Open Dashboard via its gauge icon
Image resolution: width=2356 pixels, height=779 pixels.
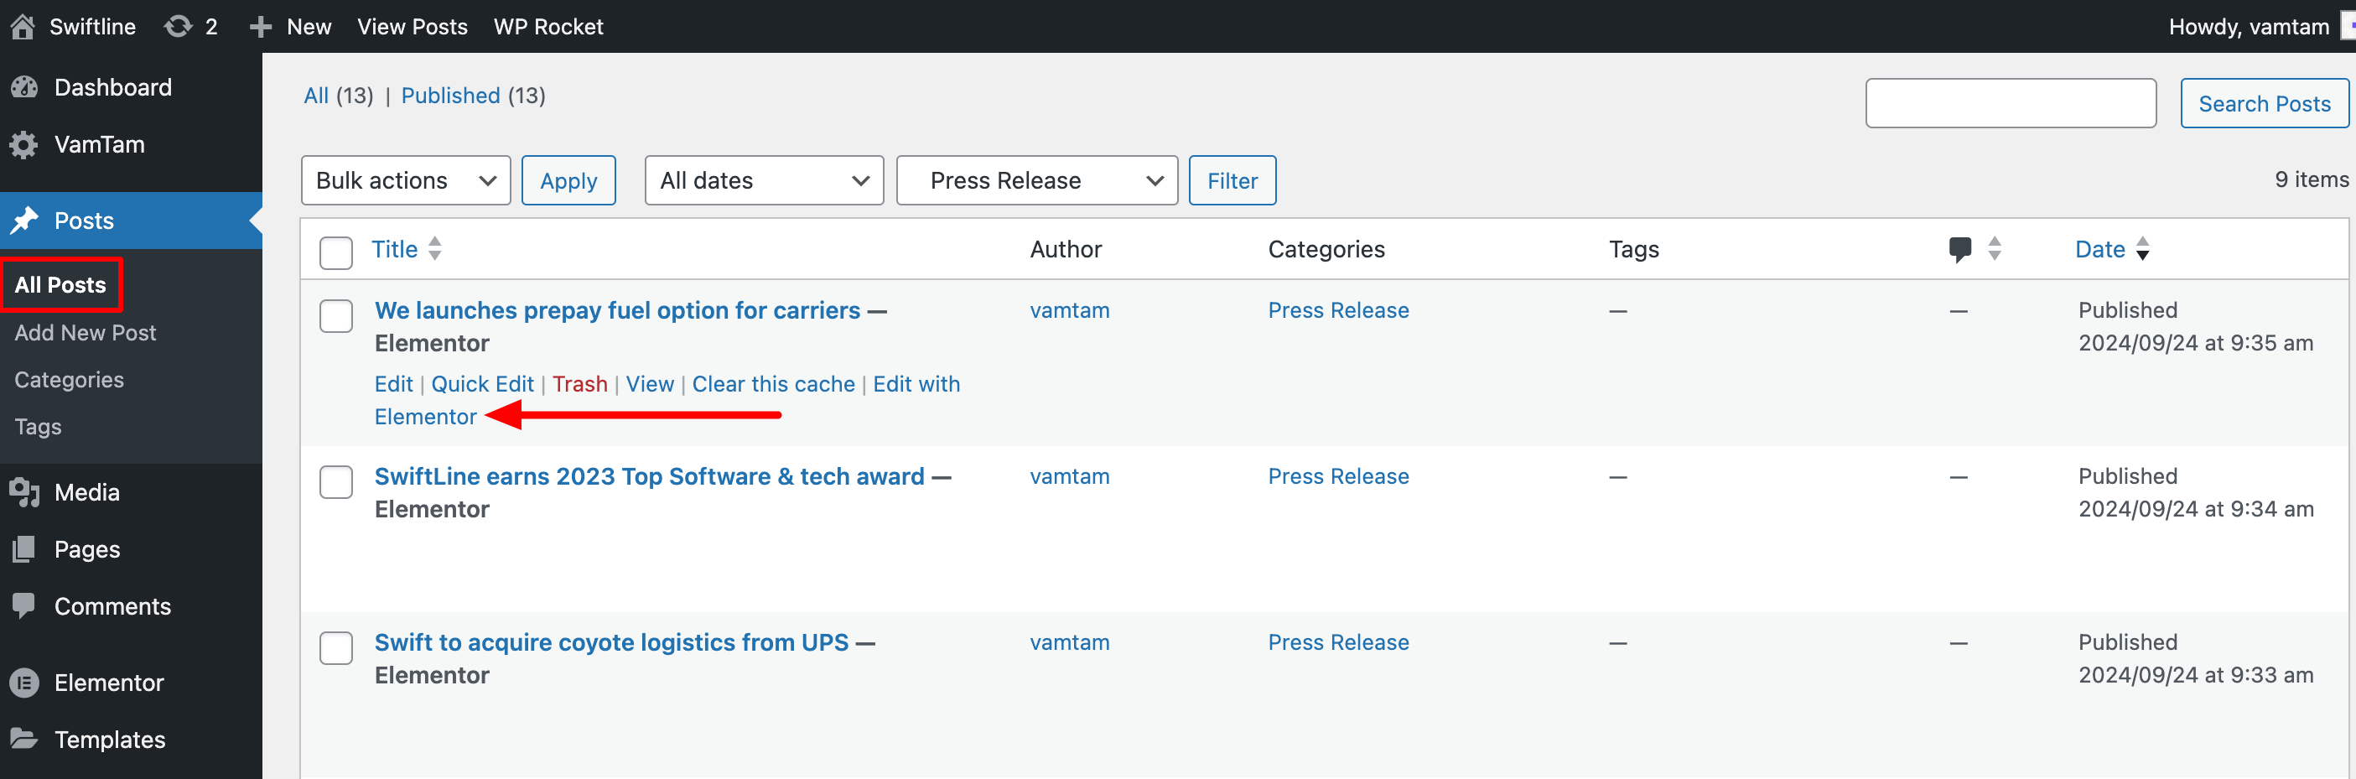click(24, 87)
